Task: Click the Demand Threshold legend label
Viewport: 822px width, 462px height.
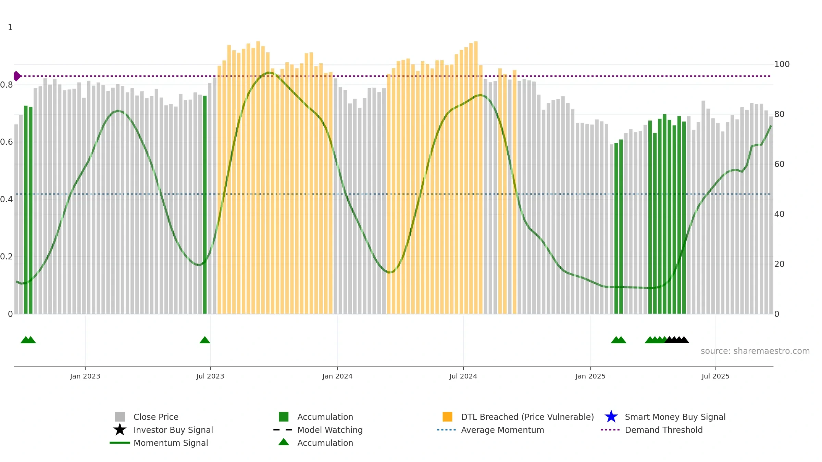Action: tap(664, 430)
